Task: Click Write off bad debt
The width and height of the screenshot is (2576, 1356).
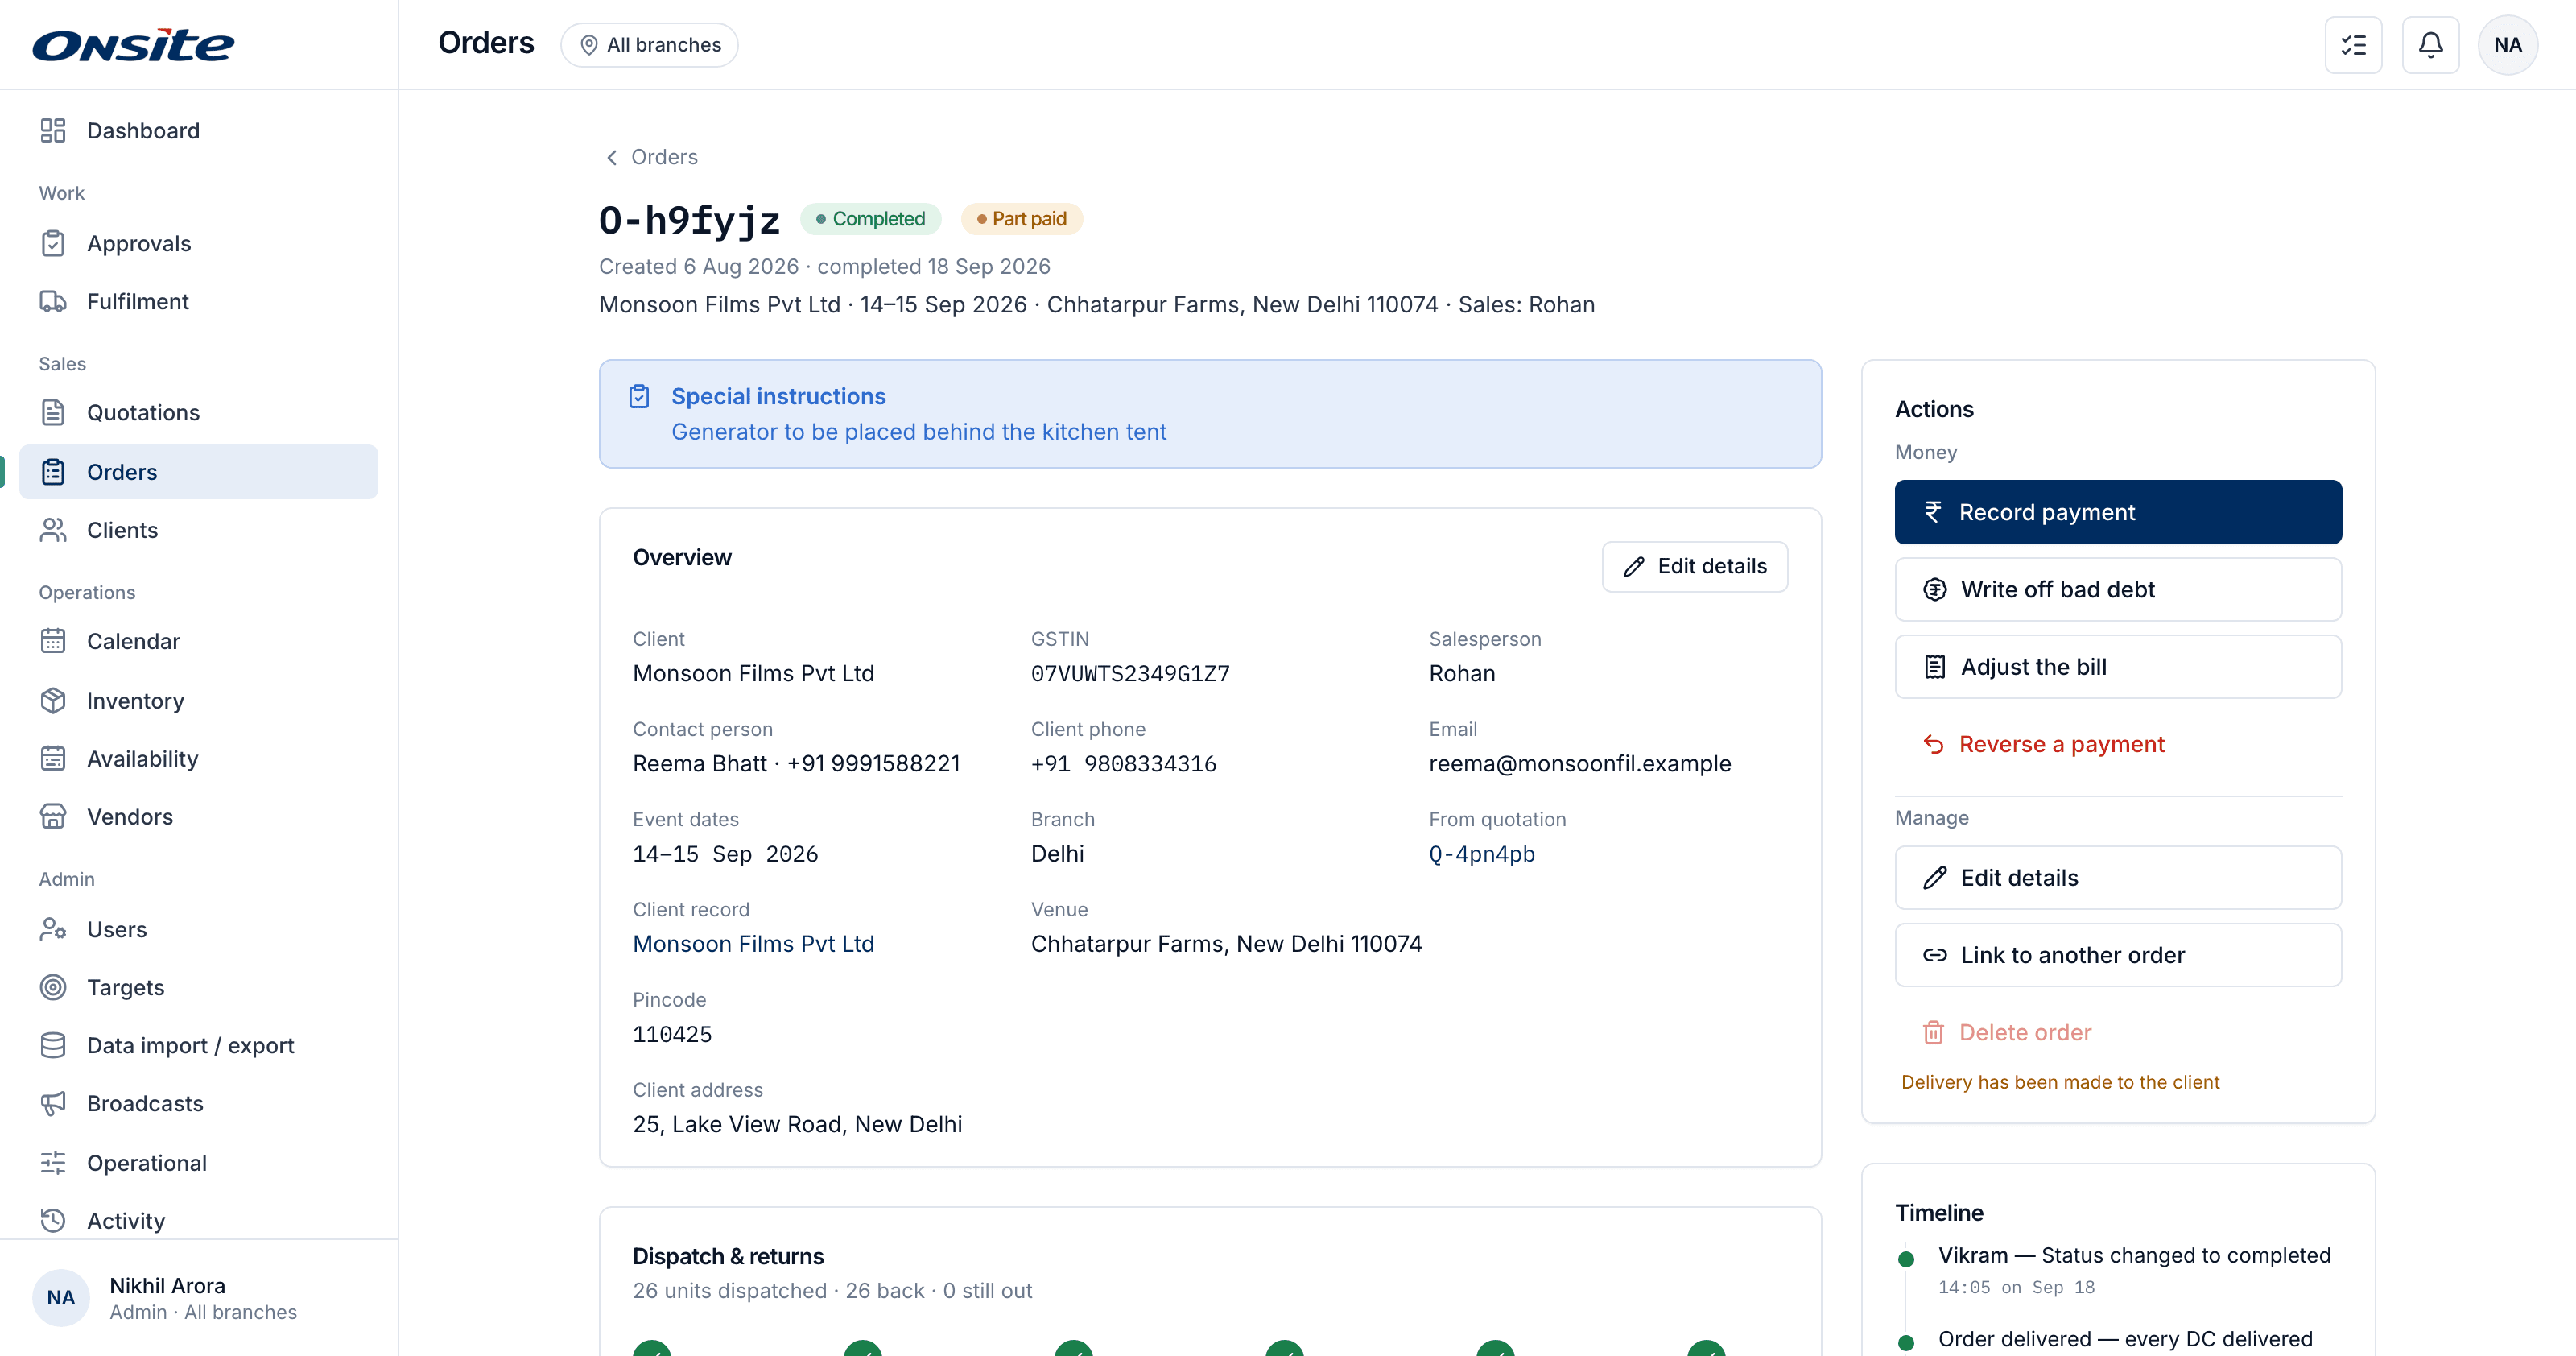Action: tap(2117, 589)
